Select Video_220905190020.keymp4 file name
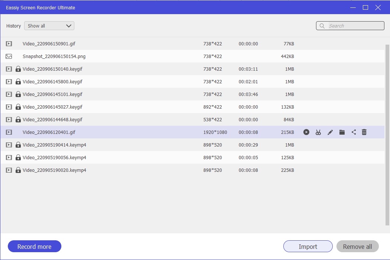 coord(55,170)
